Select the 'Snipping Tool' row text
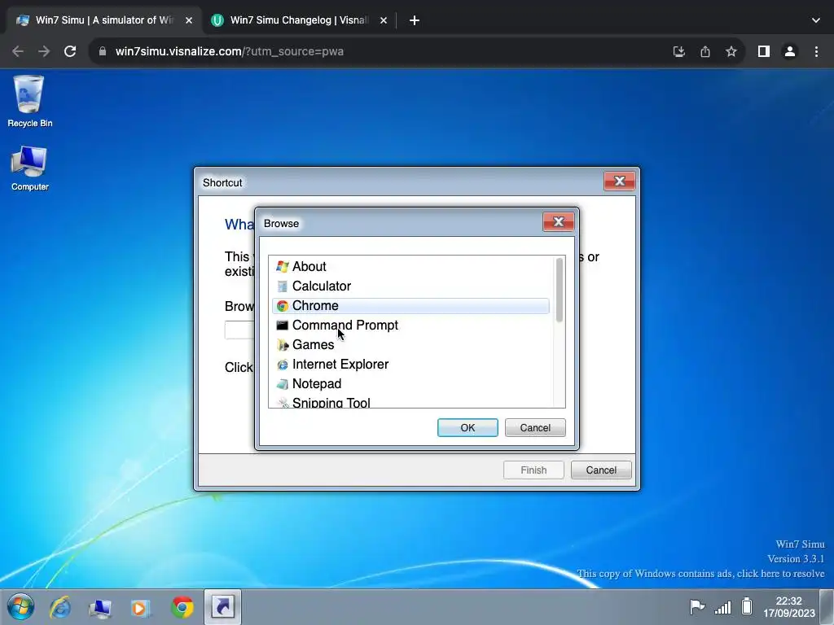This screenshot has height=625, width=834. pos(331,403)
